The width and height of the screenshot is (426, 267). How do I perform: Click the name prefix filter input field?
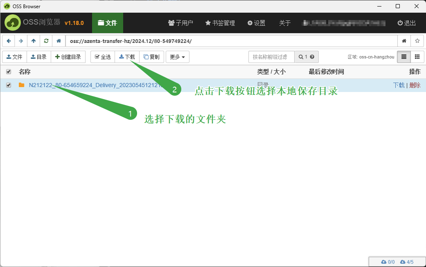pos(271,57)
